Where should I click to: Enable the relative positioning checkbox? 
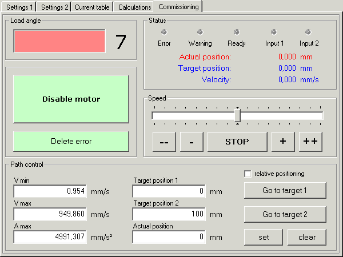tap(248, 174)
